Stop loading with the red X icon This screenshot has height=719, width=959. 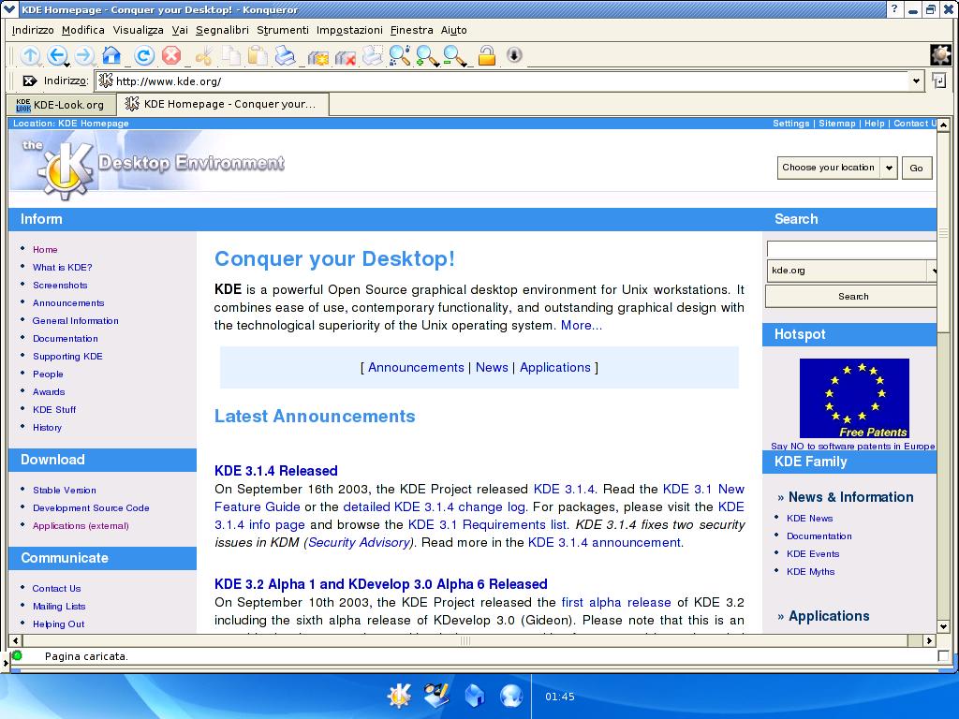coord(171,55)
